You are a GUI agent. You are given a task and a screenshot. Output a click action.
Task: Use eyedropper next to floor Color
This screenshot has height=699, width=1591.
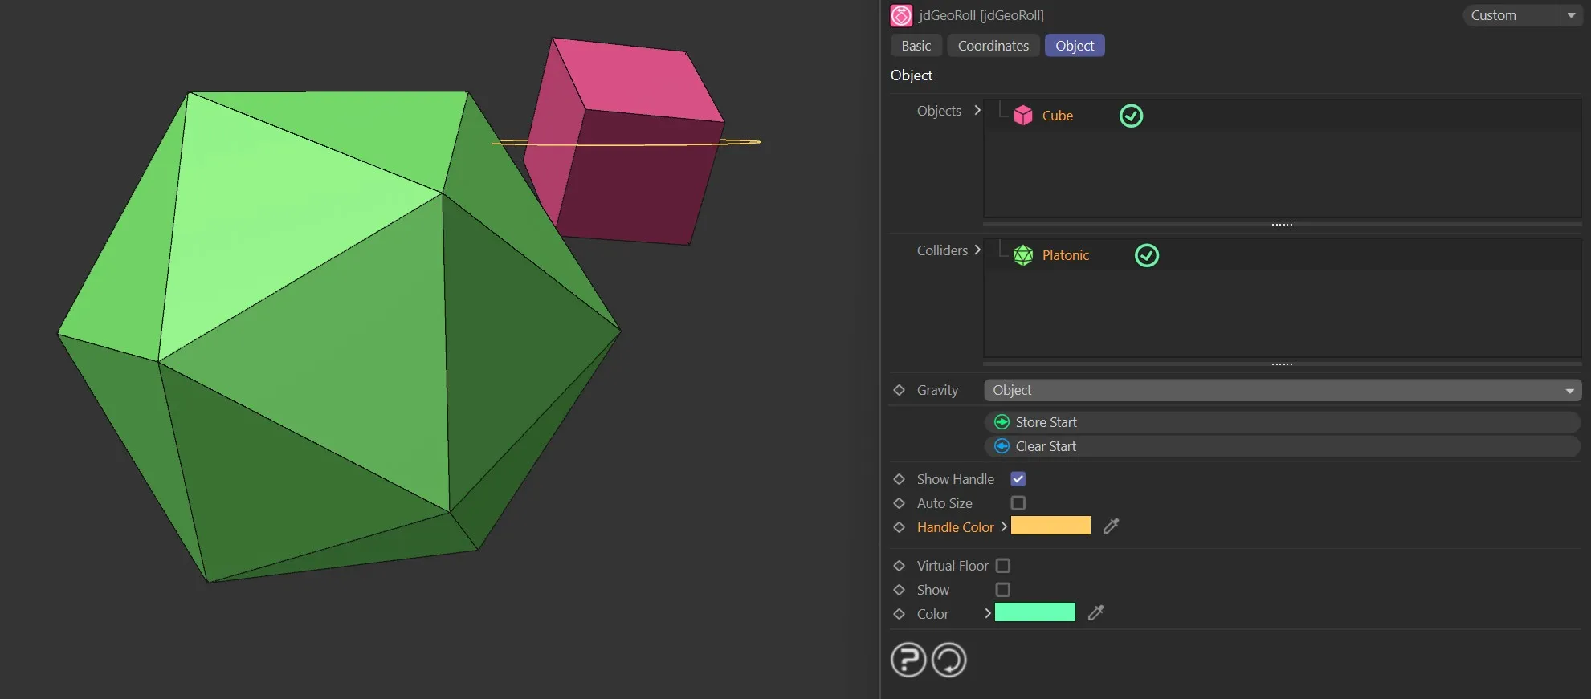pyautogui.click(x=1095, y=613)
